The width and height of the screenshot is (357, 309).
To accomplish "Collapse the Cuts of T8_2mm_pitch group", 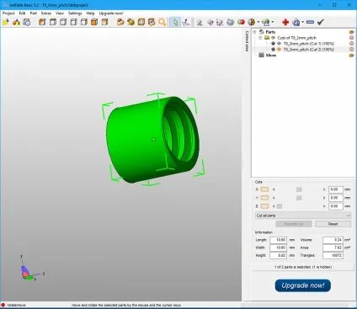I will point(260,38).
